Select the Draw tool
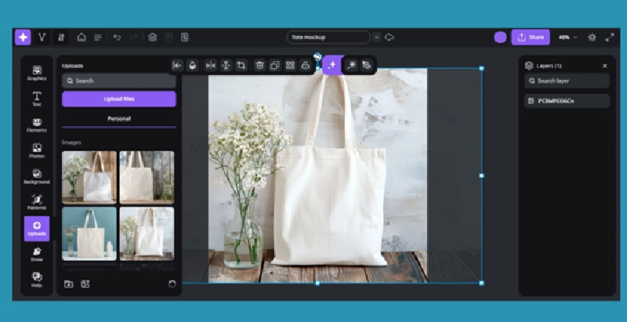The width and height of the screenshot is (627, 322). 37,253
